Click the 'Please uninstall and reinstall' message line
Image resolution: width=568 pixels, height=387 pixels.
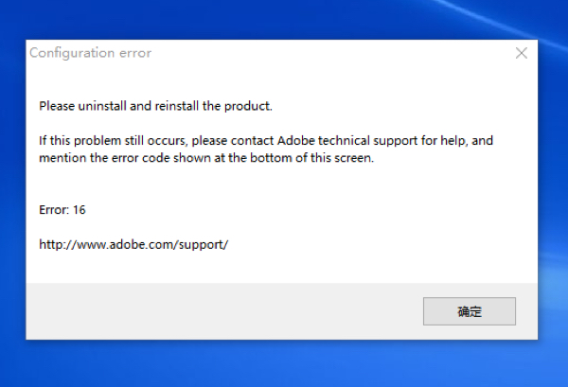155,106
